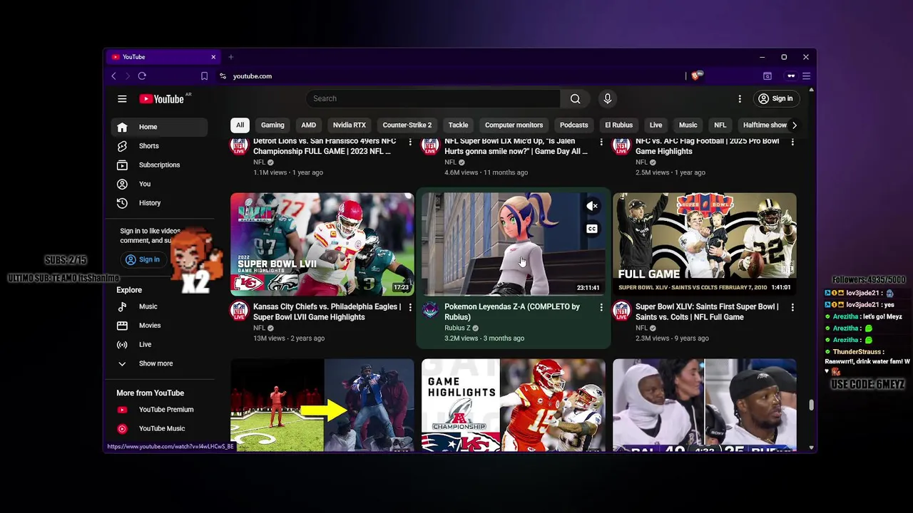Open Music under Explore
Screen dimensions: 913x513
pyautogui.click(x=159, y=306)
